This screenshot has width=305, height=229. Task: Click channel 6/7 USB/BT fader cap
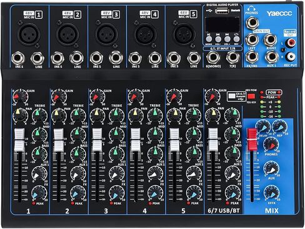pyautogui.click(x=213, y=140)
